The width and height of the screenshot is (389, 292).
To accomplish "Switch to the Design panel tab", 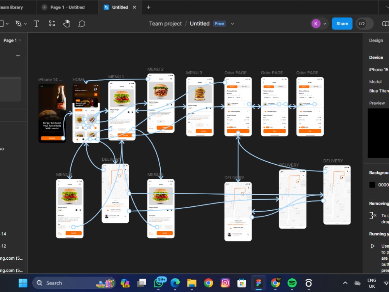I will pos(377,40).
